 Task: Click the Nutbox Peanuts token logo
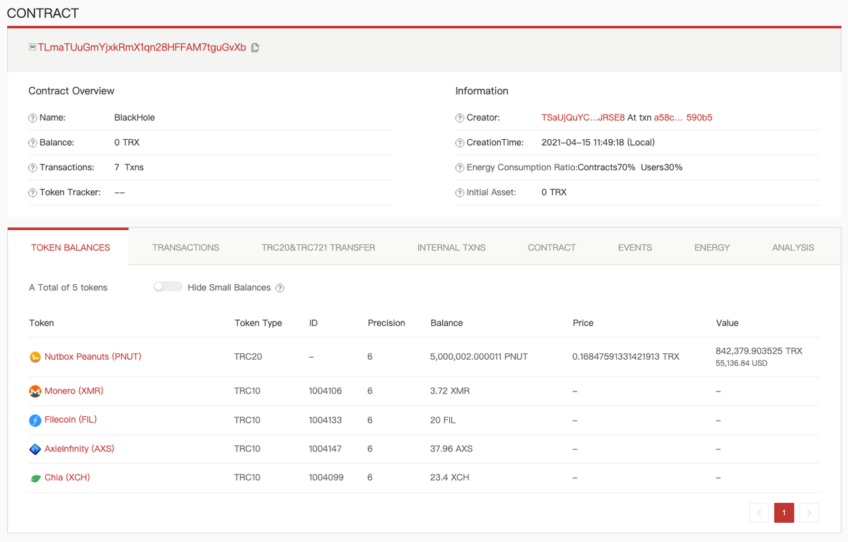(x=35, y=357)
